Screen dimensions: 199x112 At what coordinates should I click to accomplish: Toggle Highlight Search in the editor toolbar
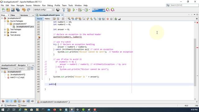pyautogui.click(x=80, y=19)
